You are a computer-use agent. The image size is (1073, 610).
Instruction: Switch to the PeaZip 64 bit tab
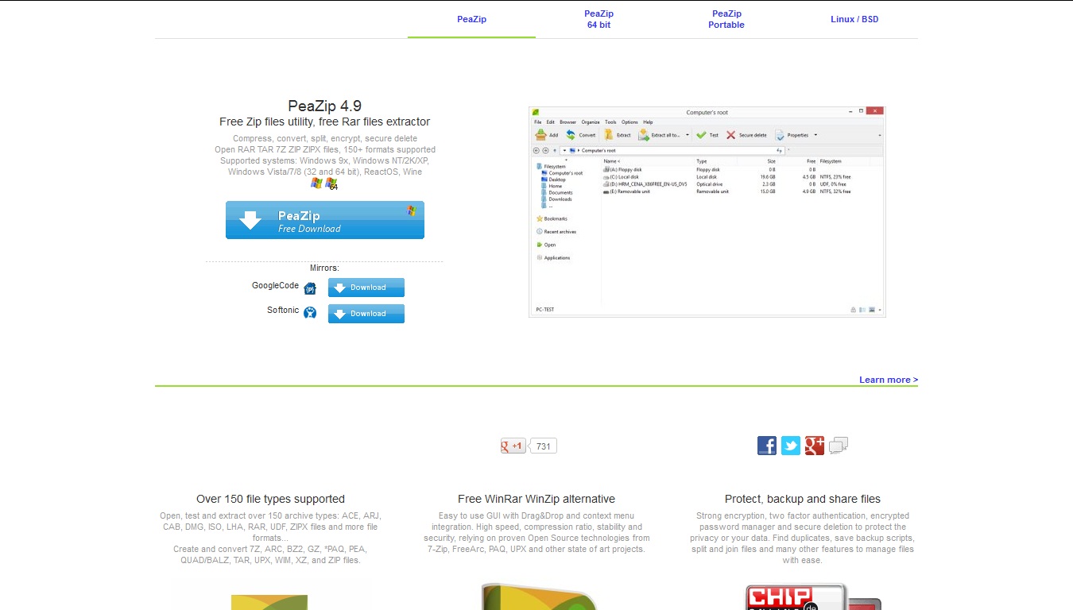(598, 19)
